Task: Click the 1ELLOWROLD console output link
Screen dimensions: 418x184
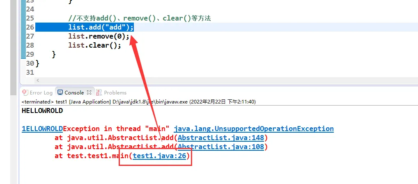Action: 42,129
